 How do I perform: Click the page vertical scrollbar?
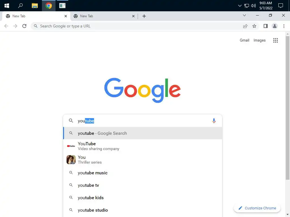tap(287, 108)
